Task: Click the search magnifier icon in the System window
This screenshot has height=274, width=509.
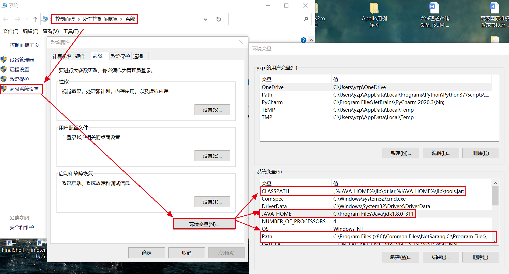Action: [x=306, y=19]
